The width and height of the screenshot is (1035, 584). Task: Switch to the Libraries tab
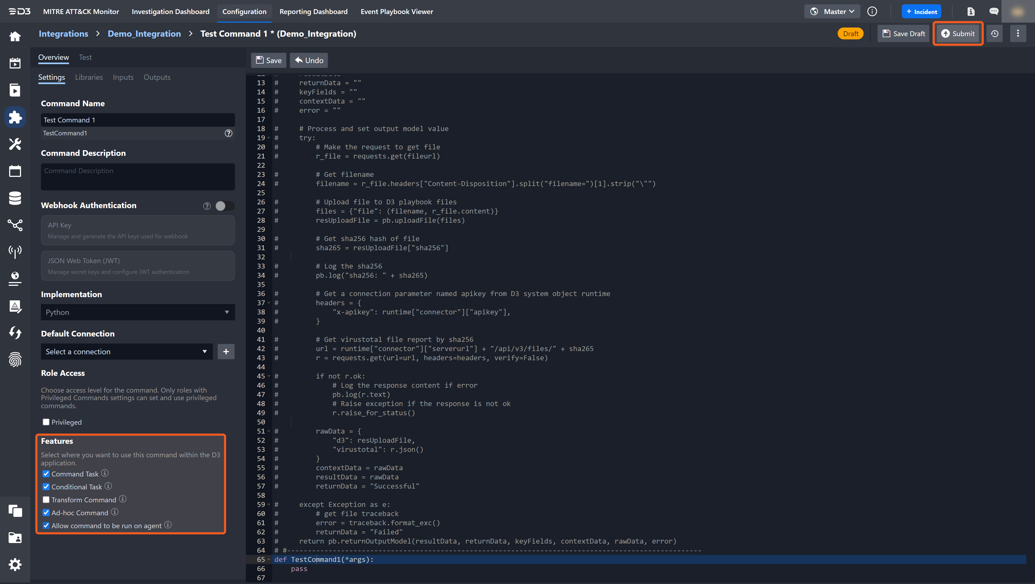[89, 77]
